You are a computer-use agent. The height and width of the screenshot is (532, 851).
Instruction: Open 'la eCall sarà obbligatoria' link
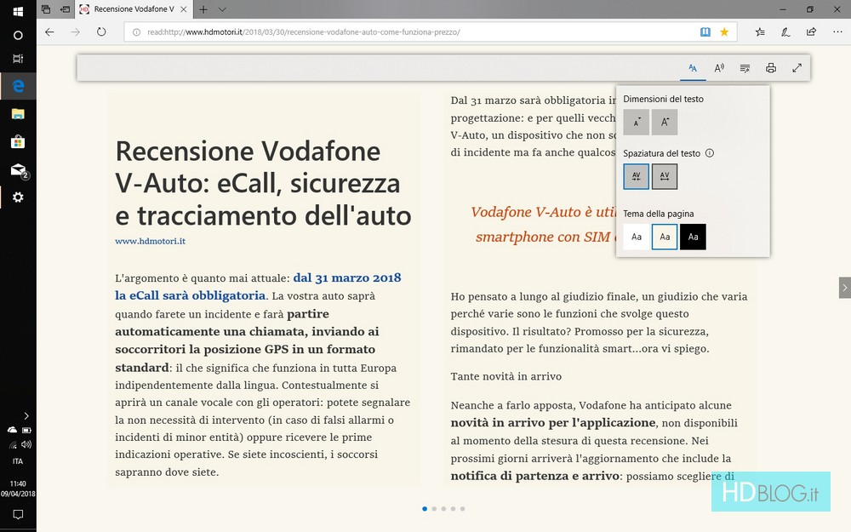coord(191,295)
